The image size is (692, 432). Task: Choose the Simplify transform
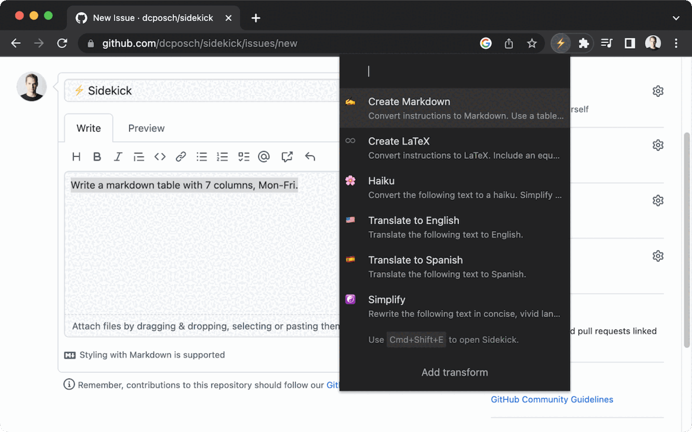pyautogui.click(x=454, y=306)
